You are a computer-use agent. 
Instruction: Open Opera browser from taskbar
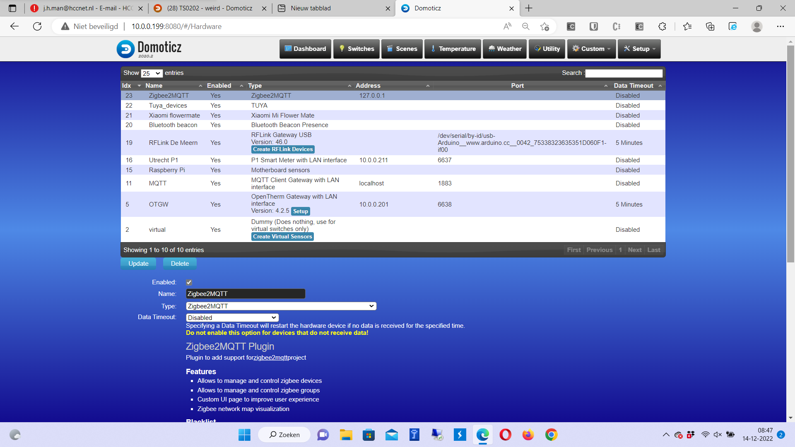(505, 435)
